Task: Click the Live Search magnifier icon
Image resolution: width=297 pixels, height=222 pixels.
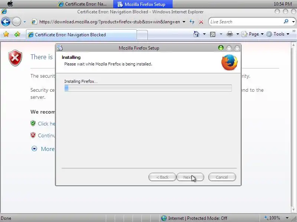Action: [286, 21]
